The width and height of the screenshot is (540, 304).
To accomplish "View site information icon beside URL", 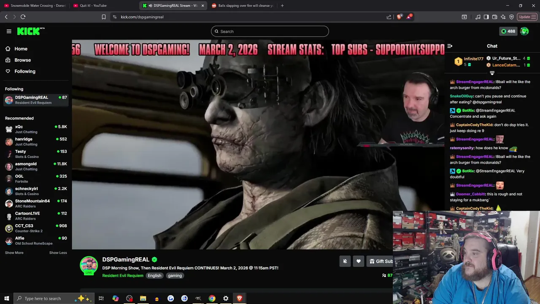I will (114, 17).
